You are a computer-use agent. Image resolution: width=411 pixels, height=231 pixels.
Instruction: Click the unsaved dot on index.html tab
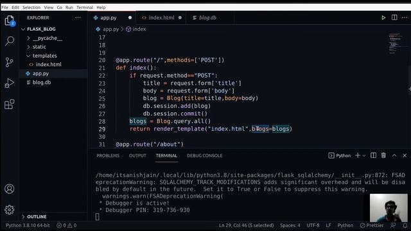[180, 18]
